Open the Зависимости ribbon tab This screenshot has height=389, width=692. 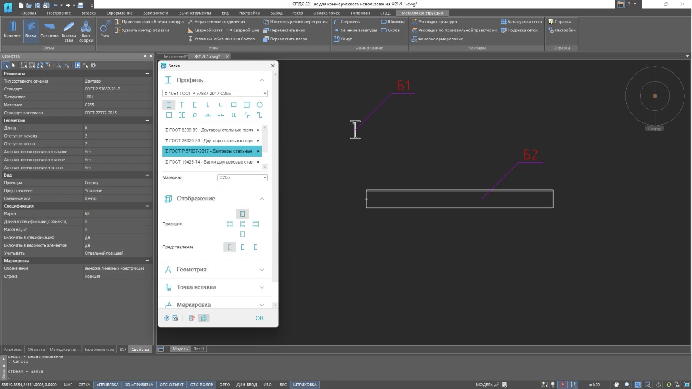pos(155,13)
